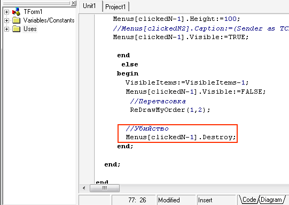Expand the Uses tree node
Screen dimensions: 289x205
(x=6, y=29)
